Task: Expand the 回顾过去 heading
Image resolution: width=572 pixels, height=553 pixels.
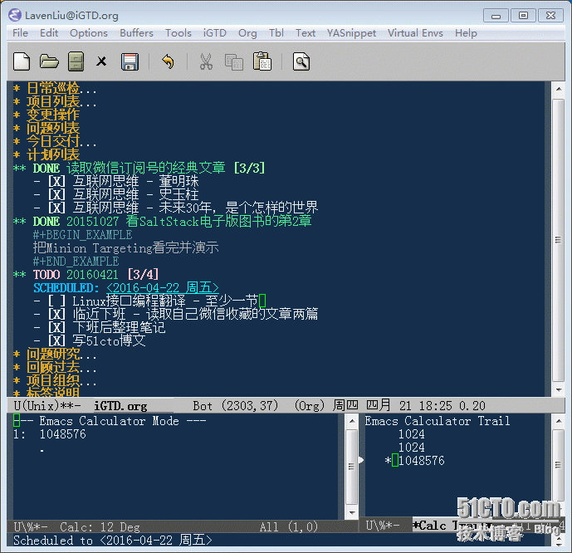Action: click(53, 368)
